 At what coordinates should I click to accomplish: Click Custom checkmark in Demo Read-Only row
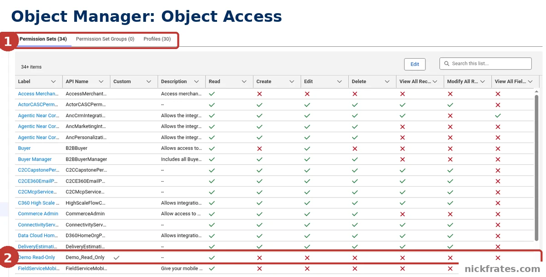pyautogui.click(x=116, y=257)
